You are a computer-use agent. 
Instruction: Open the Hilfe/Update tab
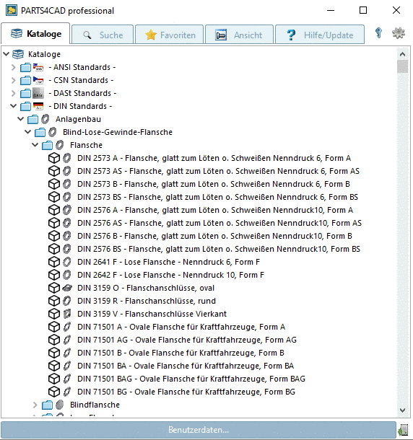click(320, 35)
